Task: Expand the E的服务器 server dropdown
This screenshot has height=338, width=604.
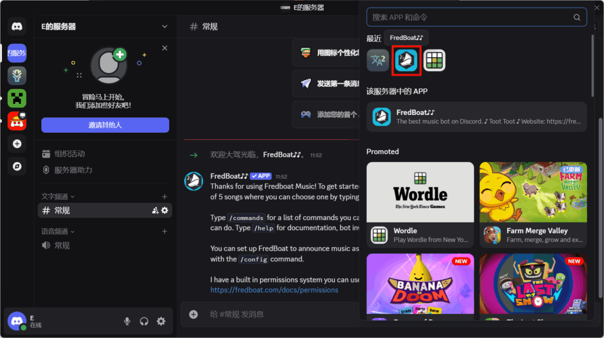Action: [x=165, y=27]
